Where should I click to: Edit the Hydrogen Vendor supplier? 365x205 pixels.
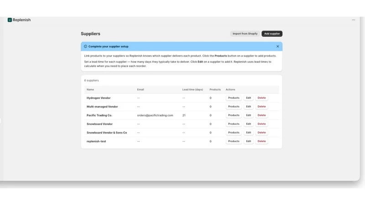point(248,98)
